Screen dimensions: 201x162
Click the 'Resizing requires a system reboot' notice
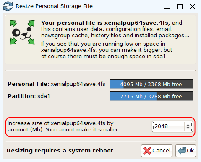pyautogui.click(x=60, y=151)
